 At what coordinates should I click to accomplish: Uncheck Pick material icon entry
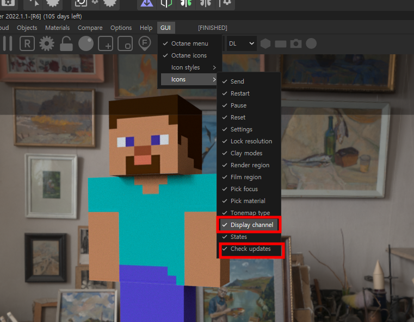coord(249,201)
